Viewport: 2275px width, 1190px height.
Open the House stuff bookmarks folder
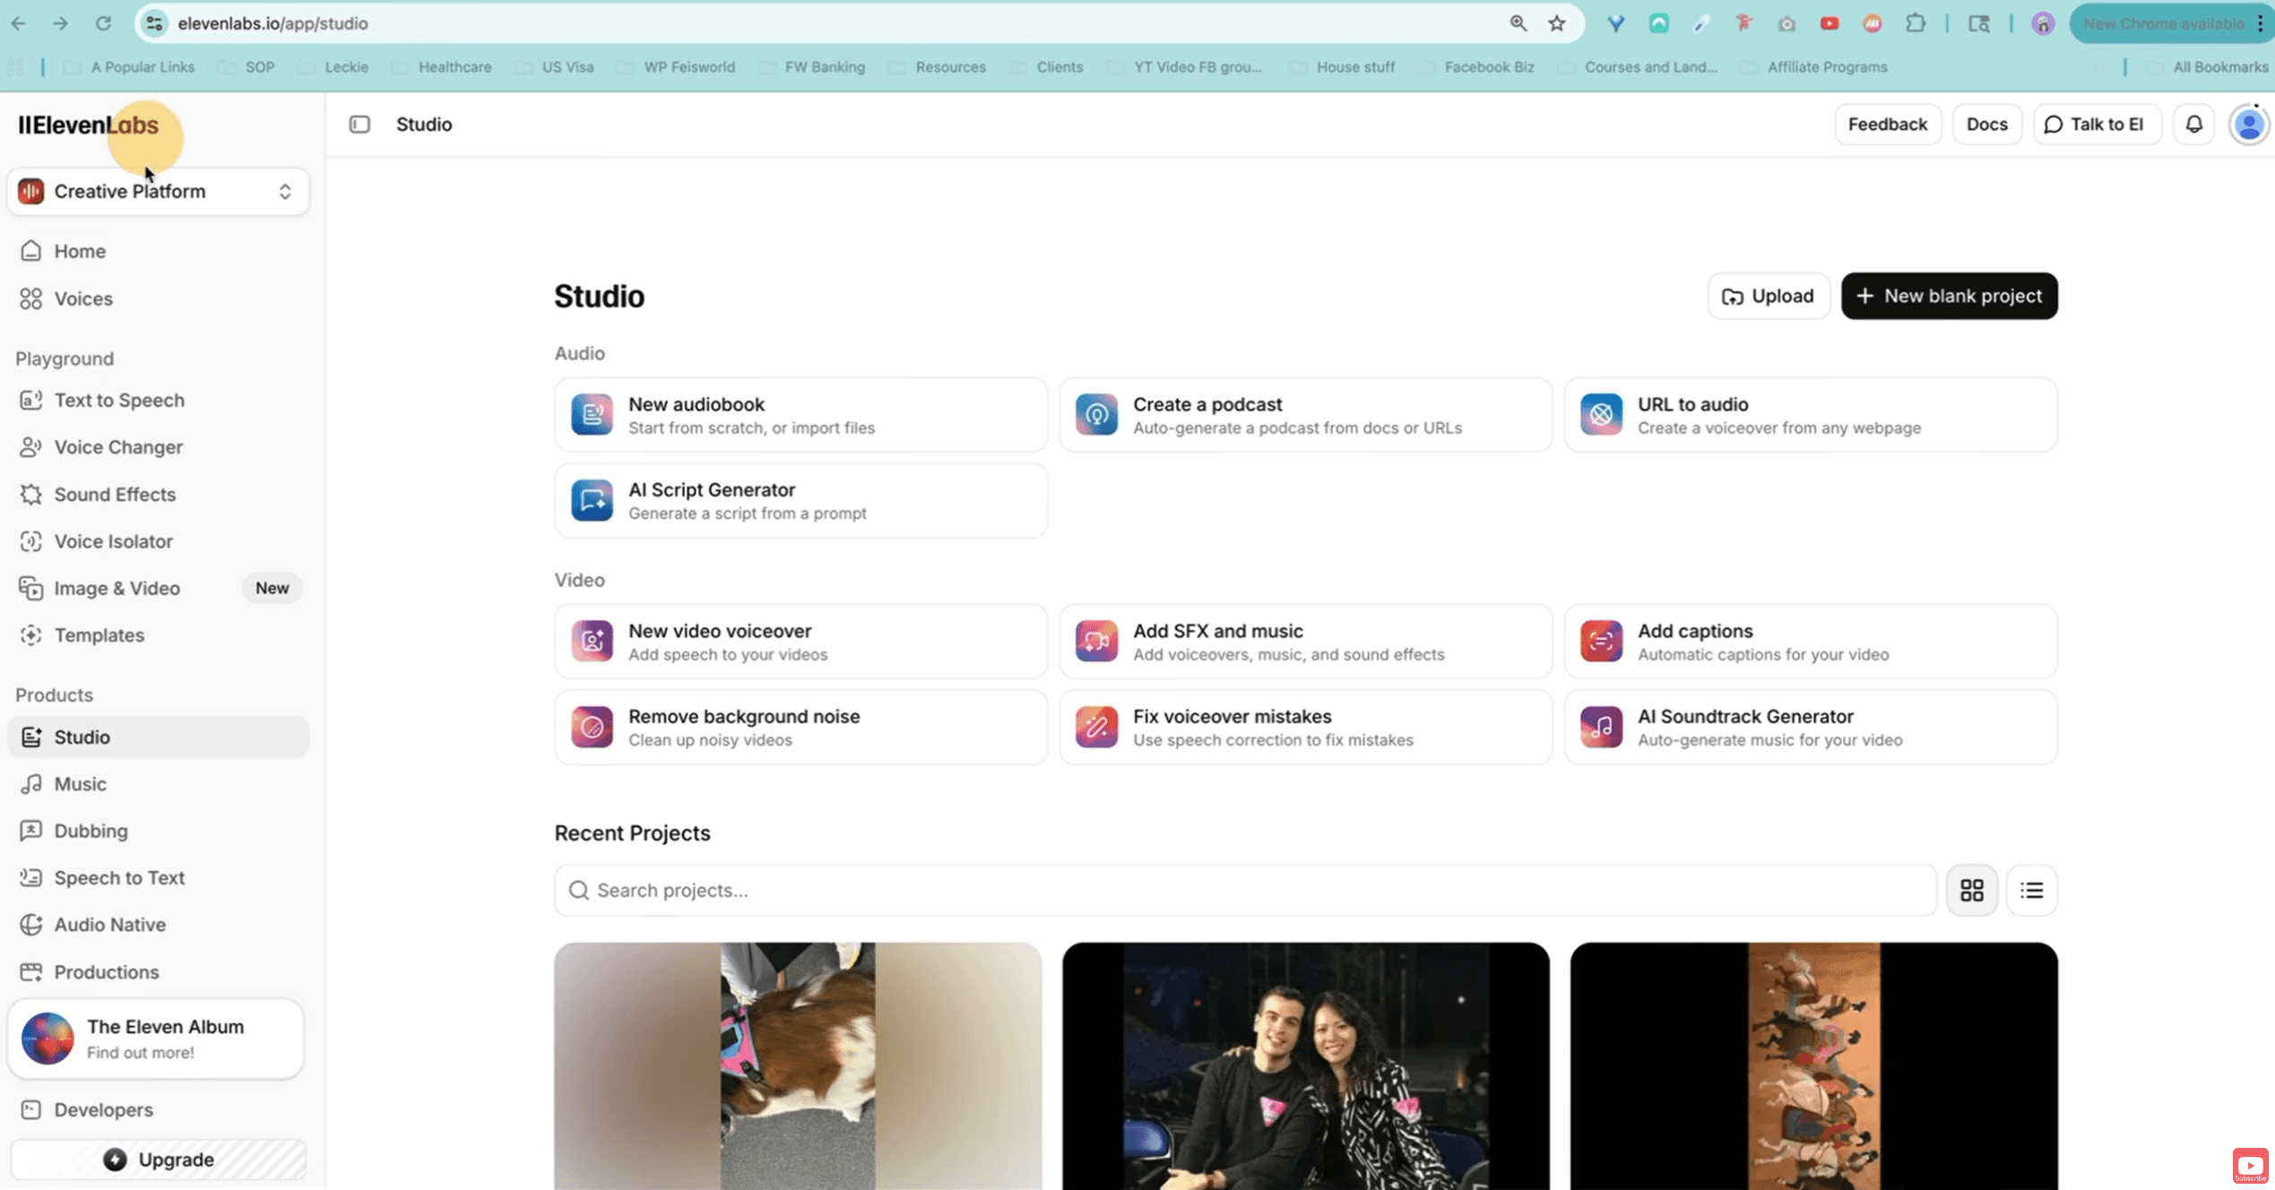1344,67
